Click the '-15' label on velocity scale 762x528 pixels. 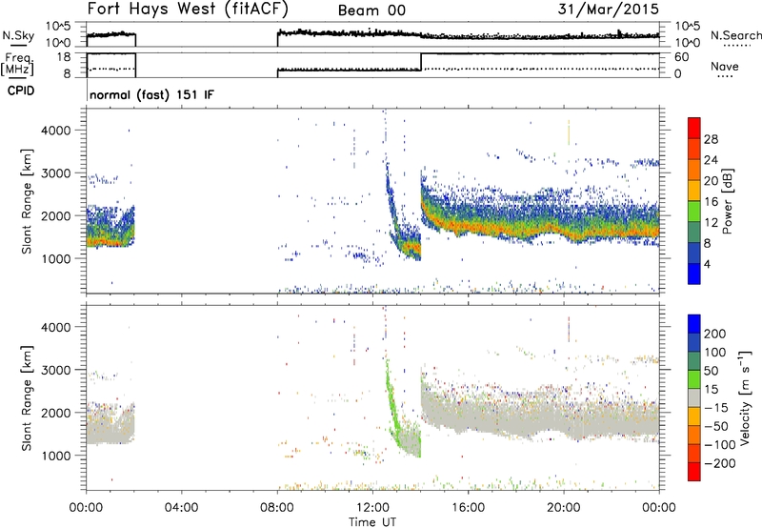[x=716, y=408]
